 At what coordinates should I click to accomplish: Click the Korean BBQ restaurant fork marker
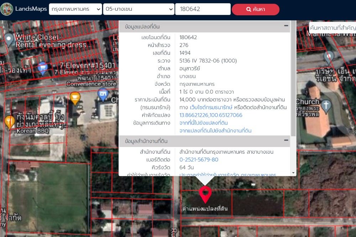point(9,122)
